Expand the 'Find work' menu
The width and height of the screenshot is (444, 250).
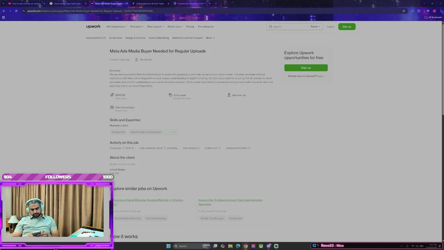coord(137,27)
